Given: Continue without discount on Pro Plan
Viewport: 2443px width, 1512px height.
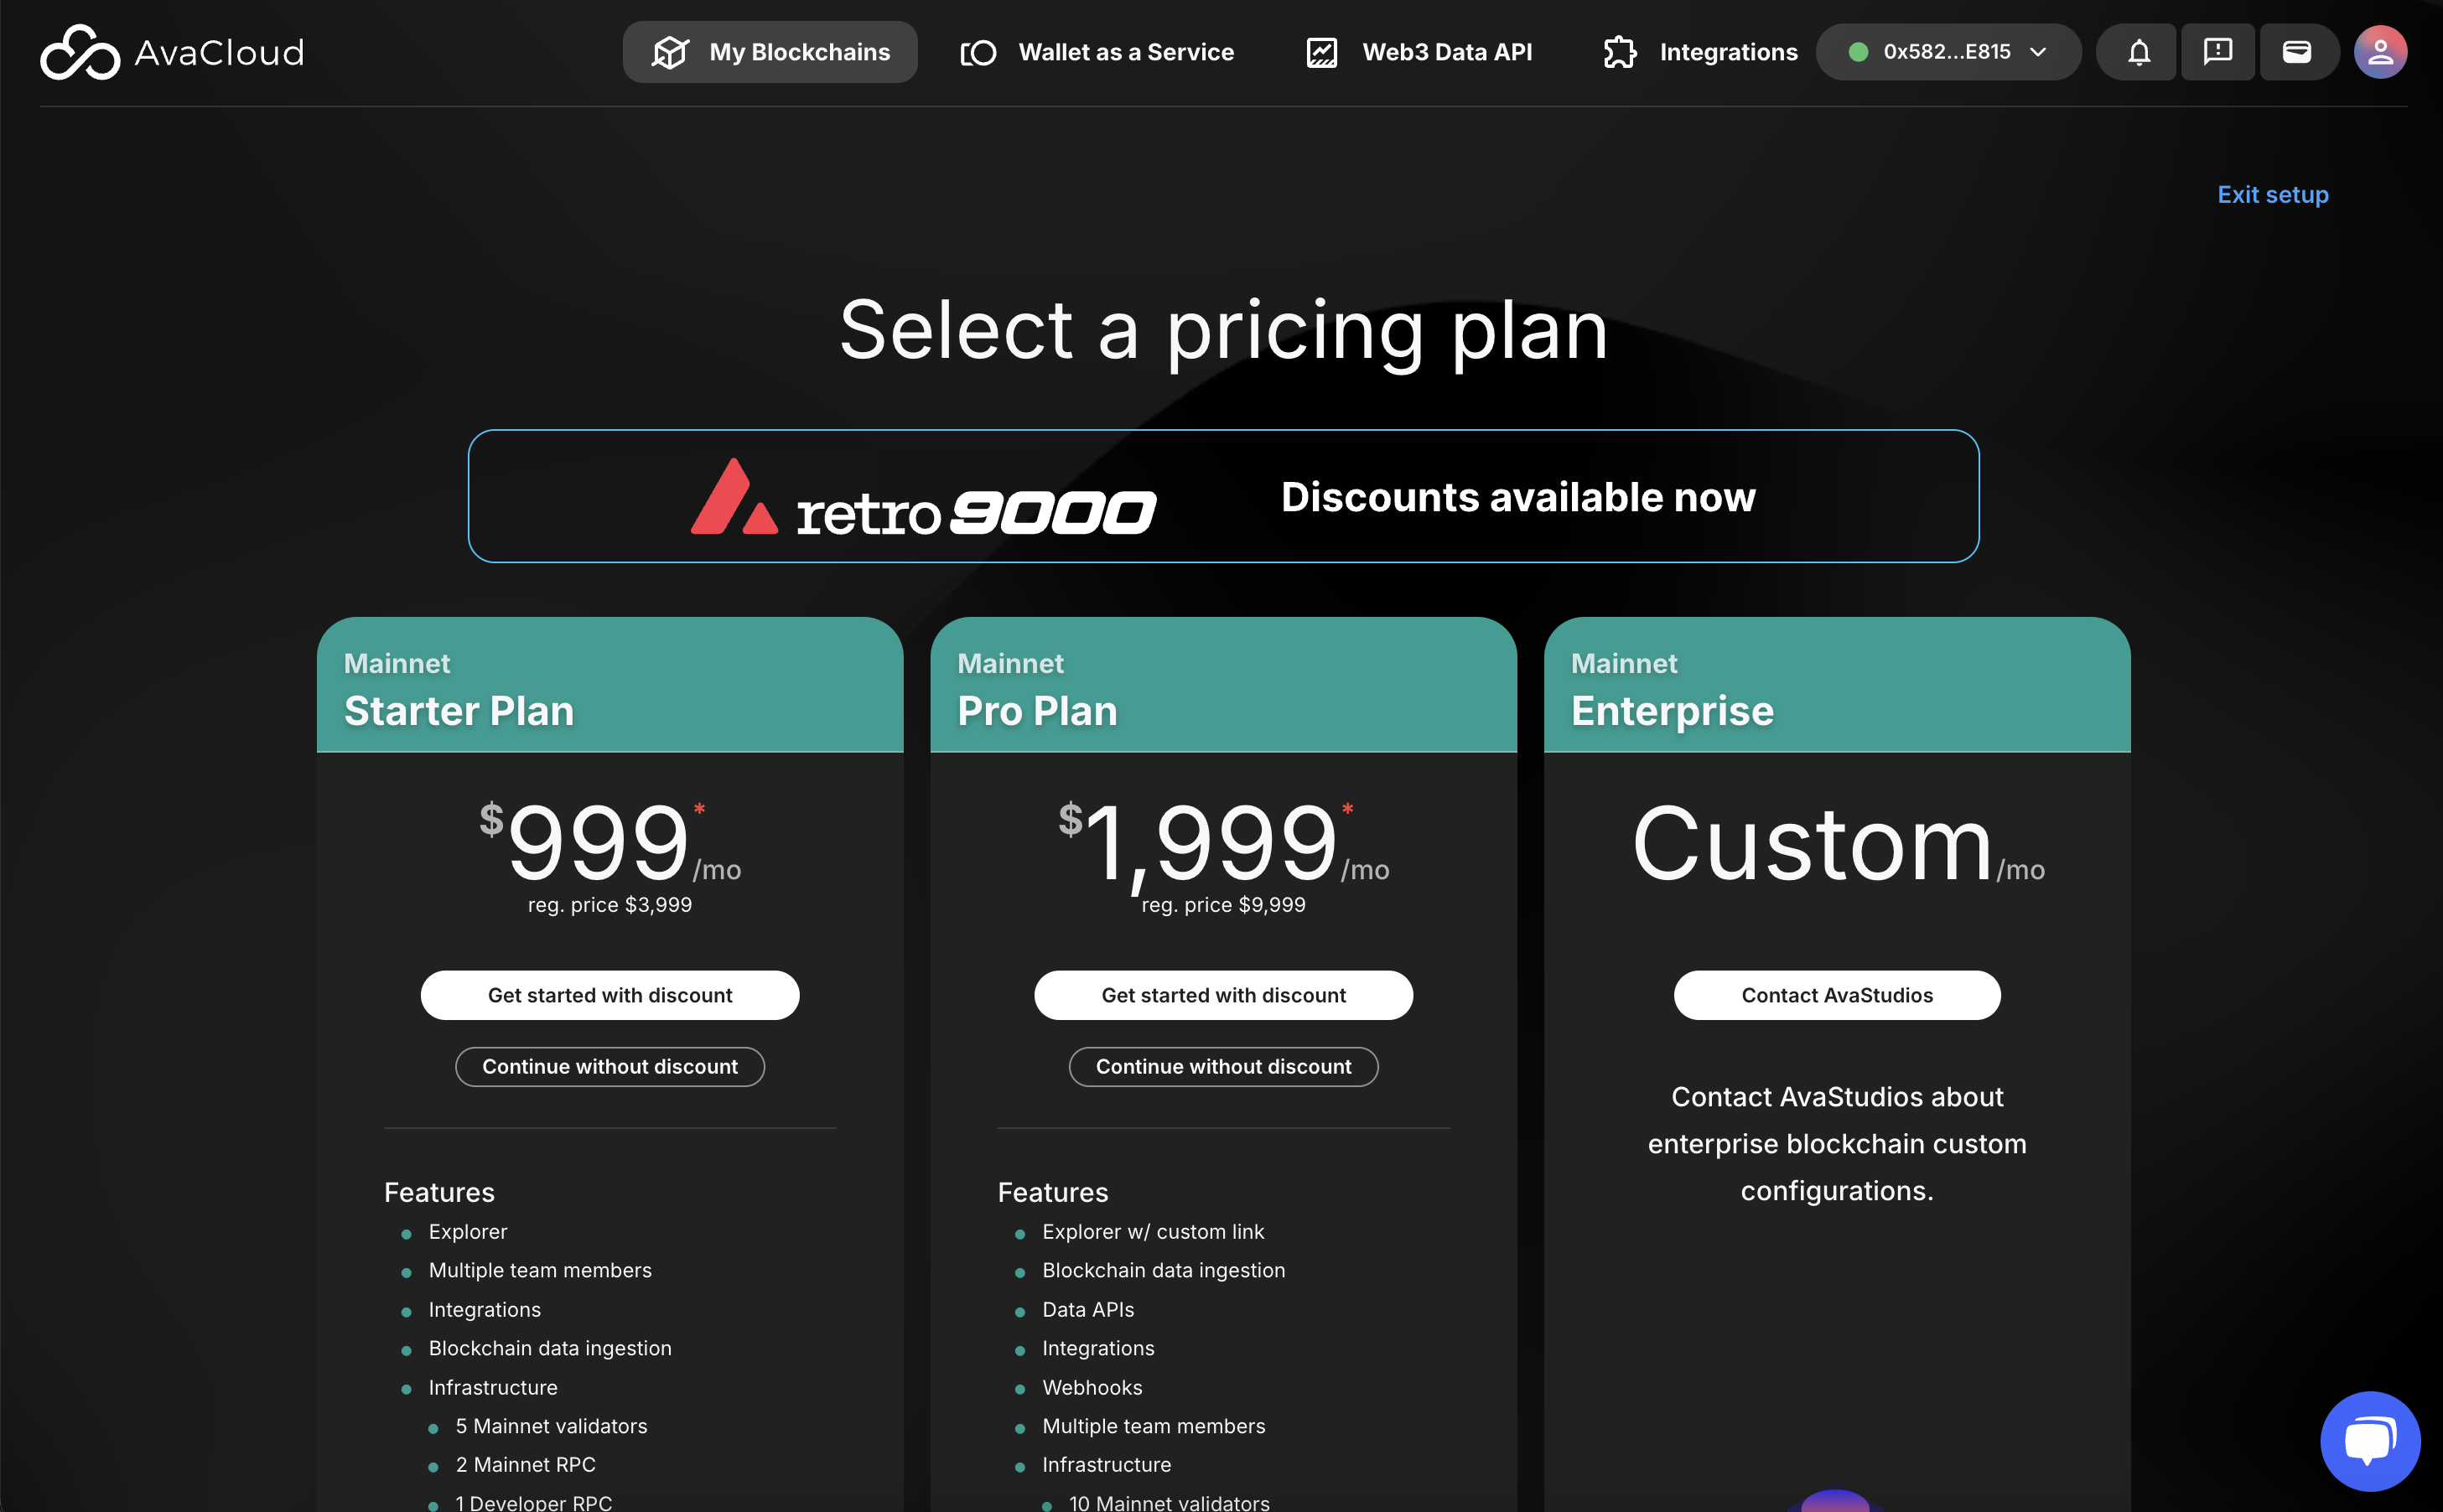Looking at the screenshot, I should point(1223,1066).
